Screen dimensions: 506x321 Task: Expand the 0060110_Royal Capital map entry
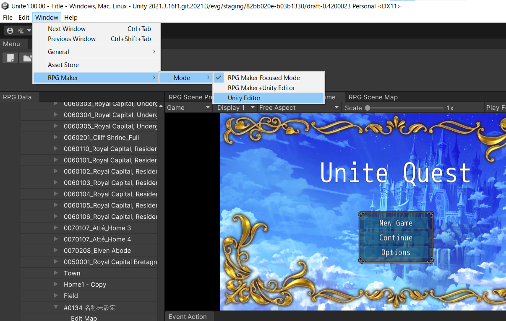point(56,149)
